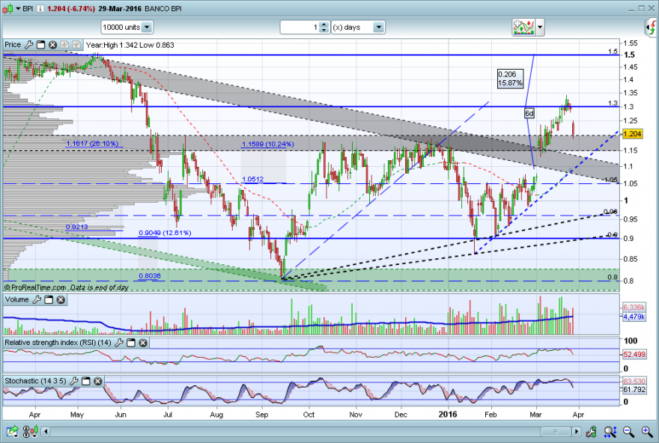Viewport: 659px width, 443px height.
Task: Click the Year:High 1.342 Low 0.863 text
Action: pos(130,45)
